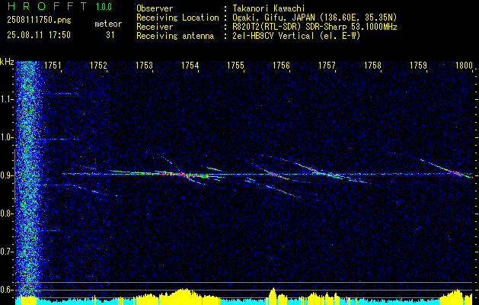Click the Ogaki, Gifu, JAPAN location value
The image size is (479, 305).
pos(315,18)
